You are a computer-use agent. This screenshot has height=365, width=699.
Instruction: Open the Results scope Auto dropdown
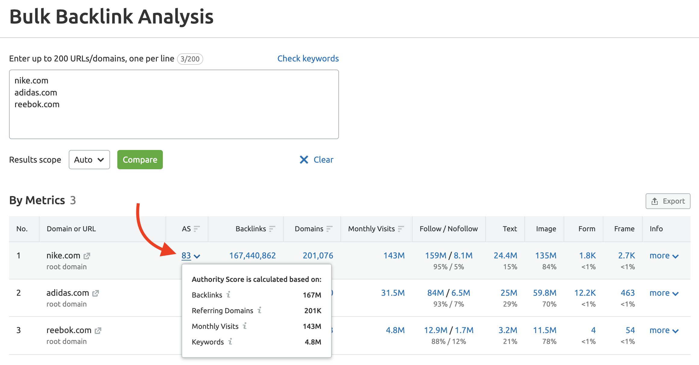(x=89, y=160)
